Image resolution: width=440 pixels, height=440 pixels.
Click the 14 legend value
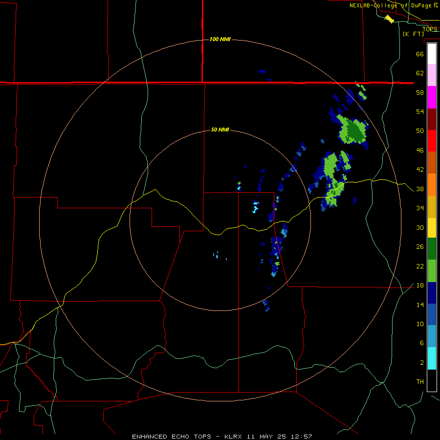(420, 305)
